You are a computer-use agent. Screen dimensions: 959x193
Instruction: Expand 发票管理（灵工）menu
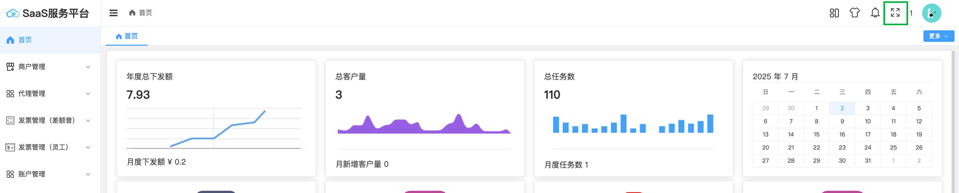48,147
